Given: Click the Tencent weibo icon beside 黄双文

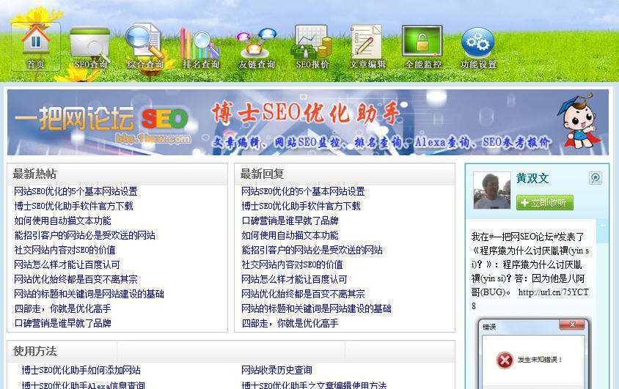Looking at the screenshot, I should pos(596,178).
